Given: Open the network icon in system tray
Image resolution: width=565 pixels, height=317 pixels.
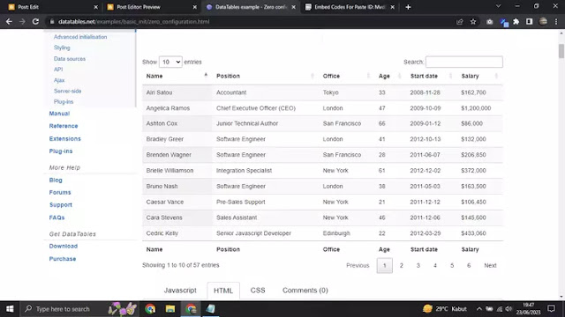Looking at the screenshot, I should 499,309.
